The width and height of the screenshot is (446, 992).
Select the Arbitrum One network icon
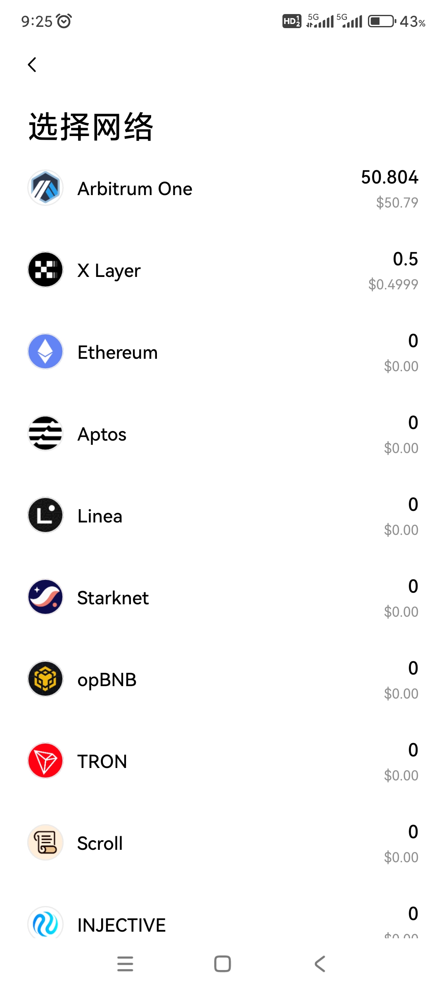pos(45,188)
